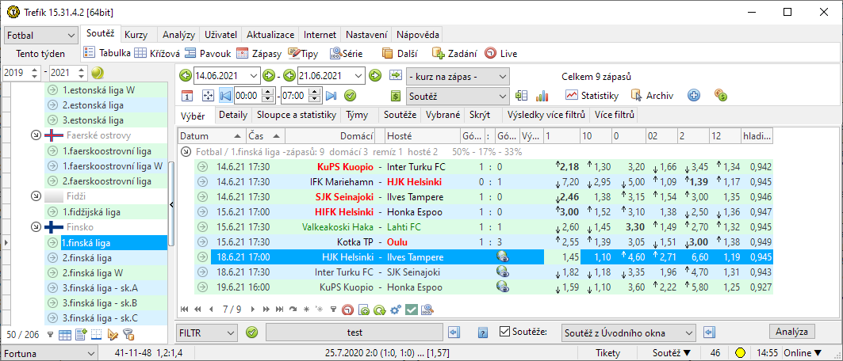Click the Zadání toolbar item
The image size is (843, 361).
[x=454, y=53]
